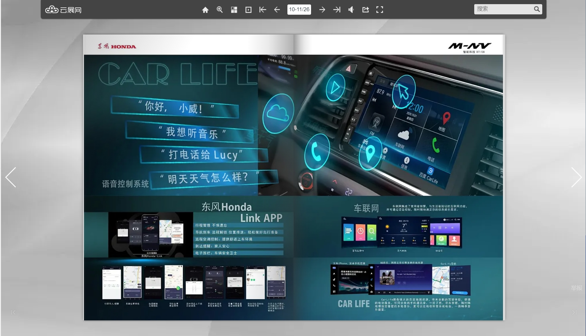
Task: Open the share options
Action: coord(366,10)
